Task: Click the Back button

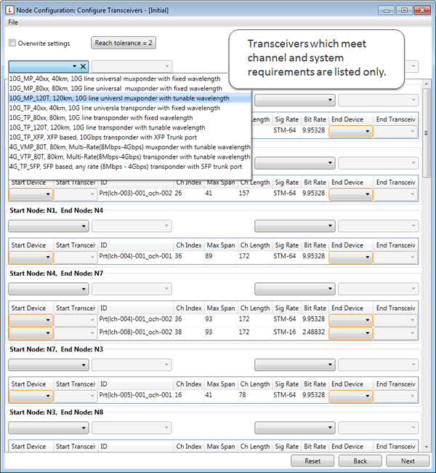Action: pyautogui.click(x=360, y=461)
